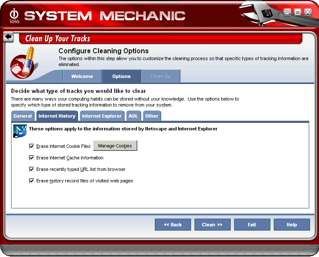Click the iolo power logo icon
Image resolution: width=319 pixels, height=257 pixels.
[x=14, y=16]
